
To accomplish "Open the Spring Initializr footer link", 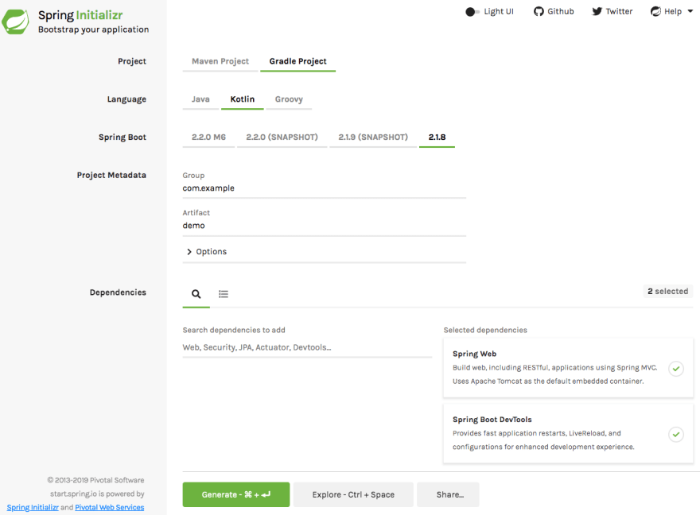I will 33,507.
